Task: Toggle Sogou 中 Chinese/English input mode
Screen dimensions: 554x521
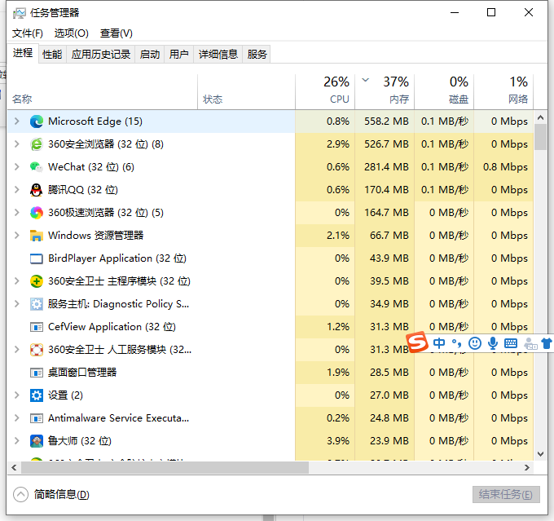Action: (x=439, y=343)
